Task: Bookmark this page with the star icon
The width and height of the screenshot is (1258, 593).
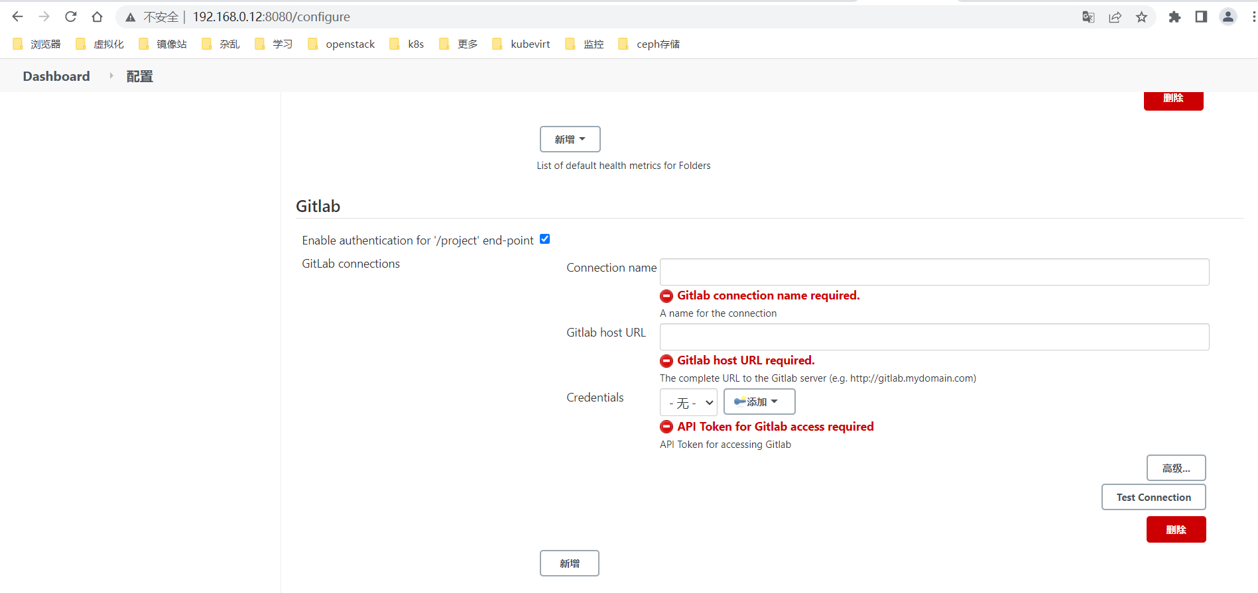Action: 1141,17
